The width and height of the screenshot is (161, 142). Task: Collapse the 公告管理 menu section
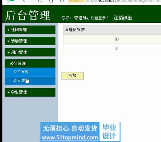point(30,64)
